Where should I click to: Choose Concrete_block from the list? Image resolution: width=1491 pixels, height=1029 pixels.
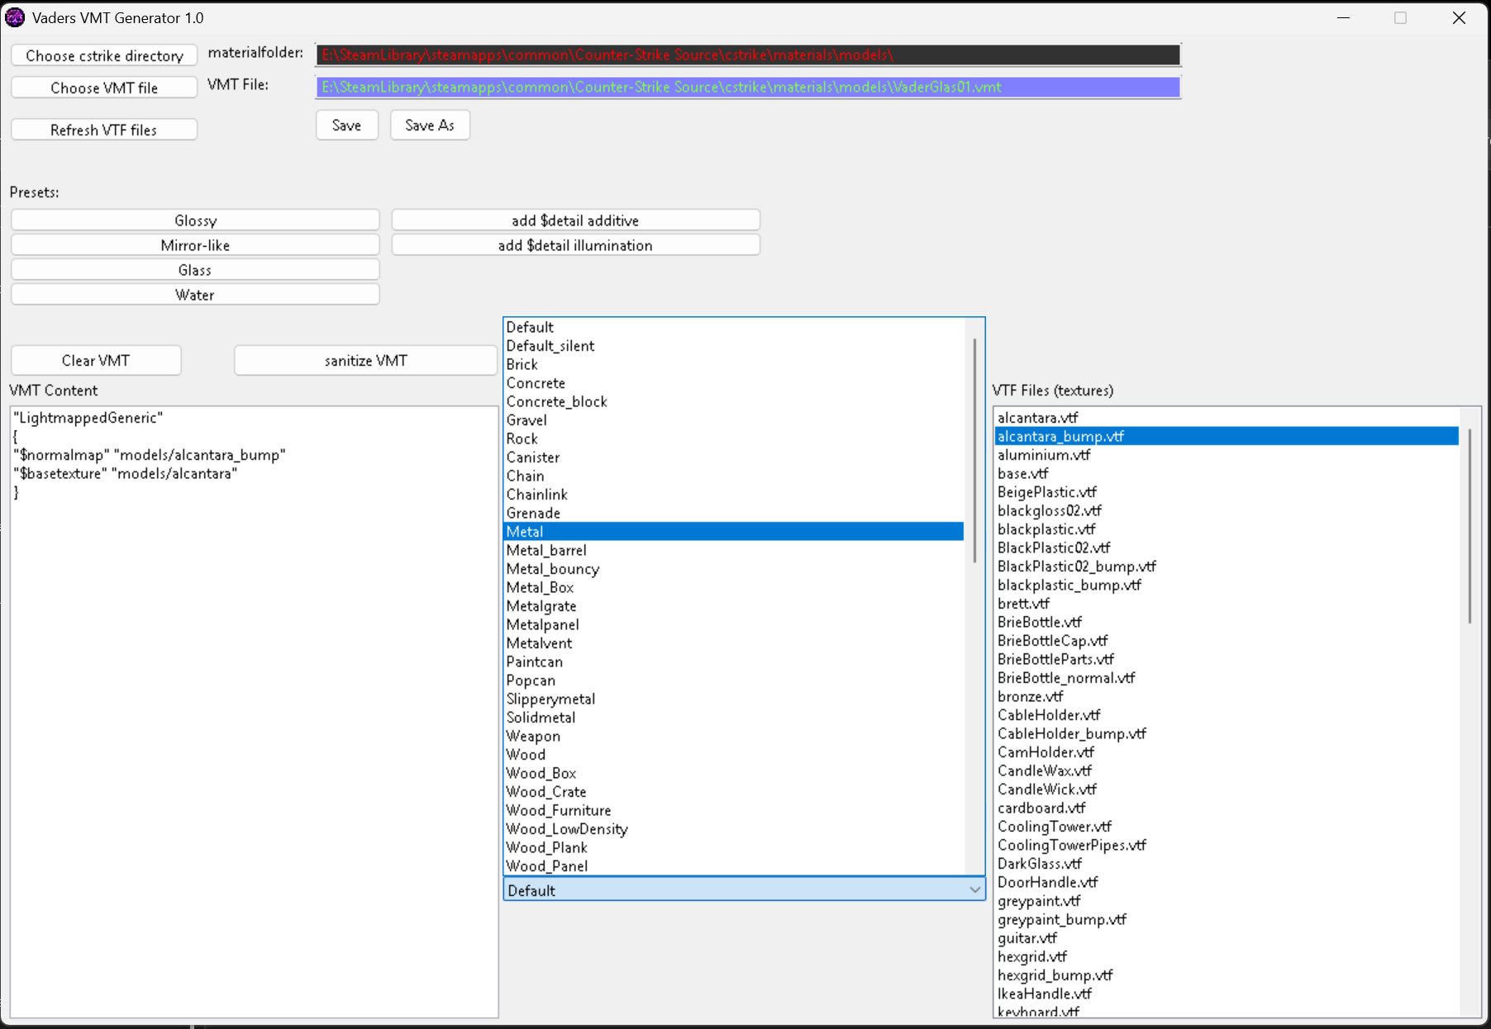point(733,401)
